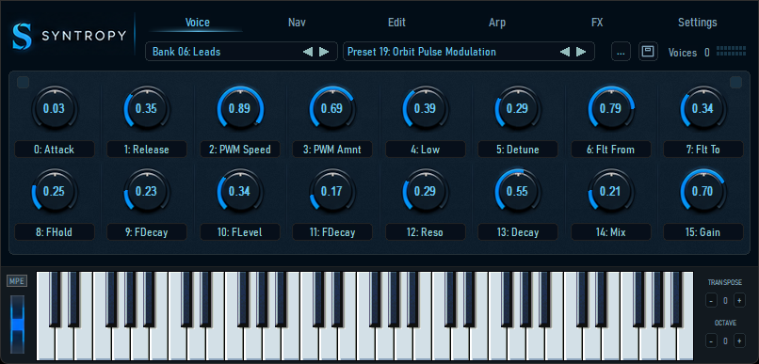This screenshot has height=364, width=759.
Task: Click the FLevel knob showing 0.34
Action: tap(239, 192)
